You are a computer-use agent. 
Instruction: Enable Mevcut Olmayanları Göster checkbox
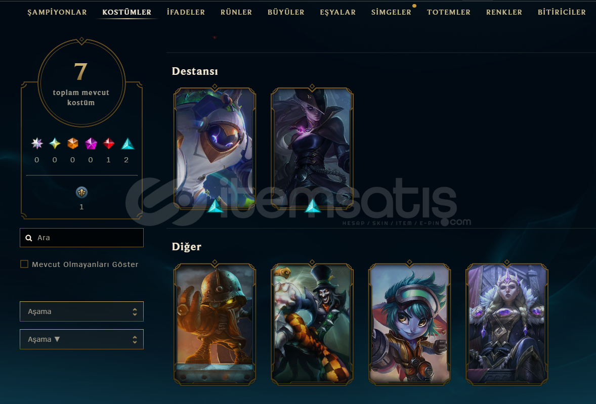click(x=24, y=264)
